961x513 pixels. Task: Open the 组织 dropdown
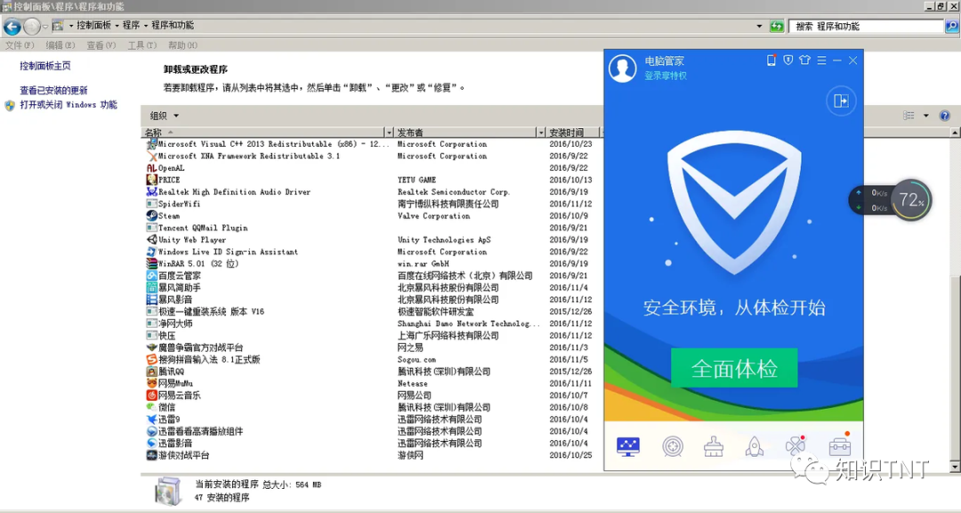coord(165,116)
